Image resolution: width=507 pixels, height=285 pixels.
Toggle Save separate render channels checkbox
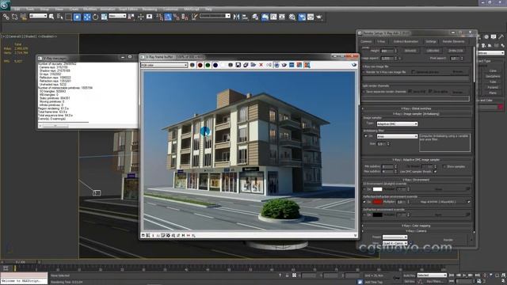coord(364,92)
